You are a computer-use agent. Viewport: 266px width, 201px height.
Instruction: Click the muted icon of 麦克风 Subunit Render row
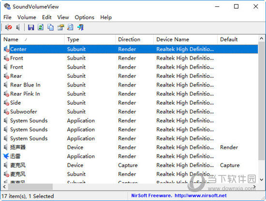point(6,174)
